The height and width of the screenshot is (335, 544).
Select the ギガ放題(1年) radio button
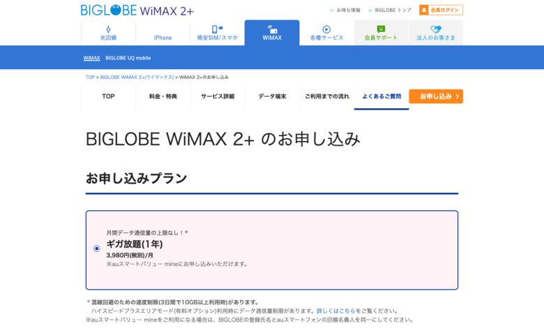pos(97,248)
